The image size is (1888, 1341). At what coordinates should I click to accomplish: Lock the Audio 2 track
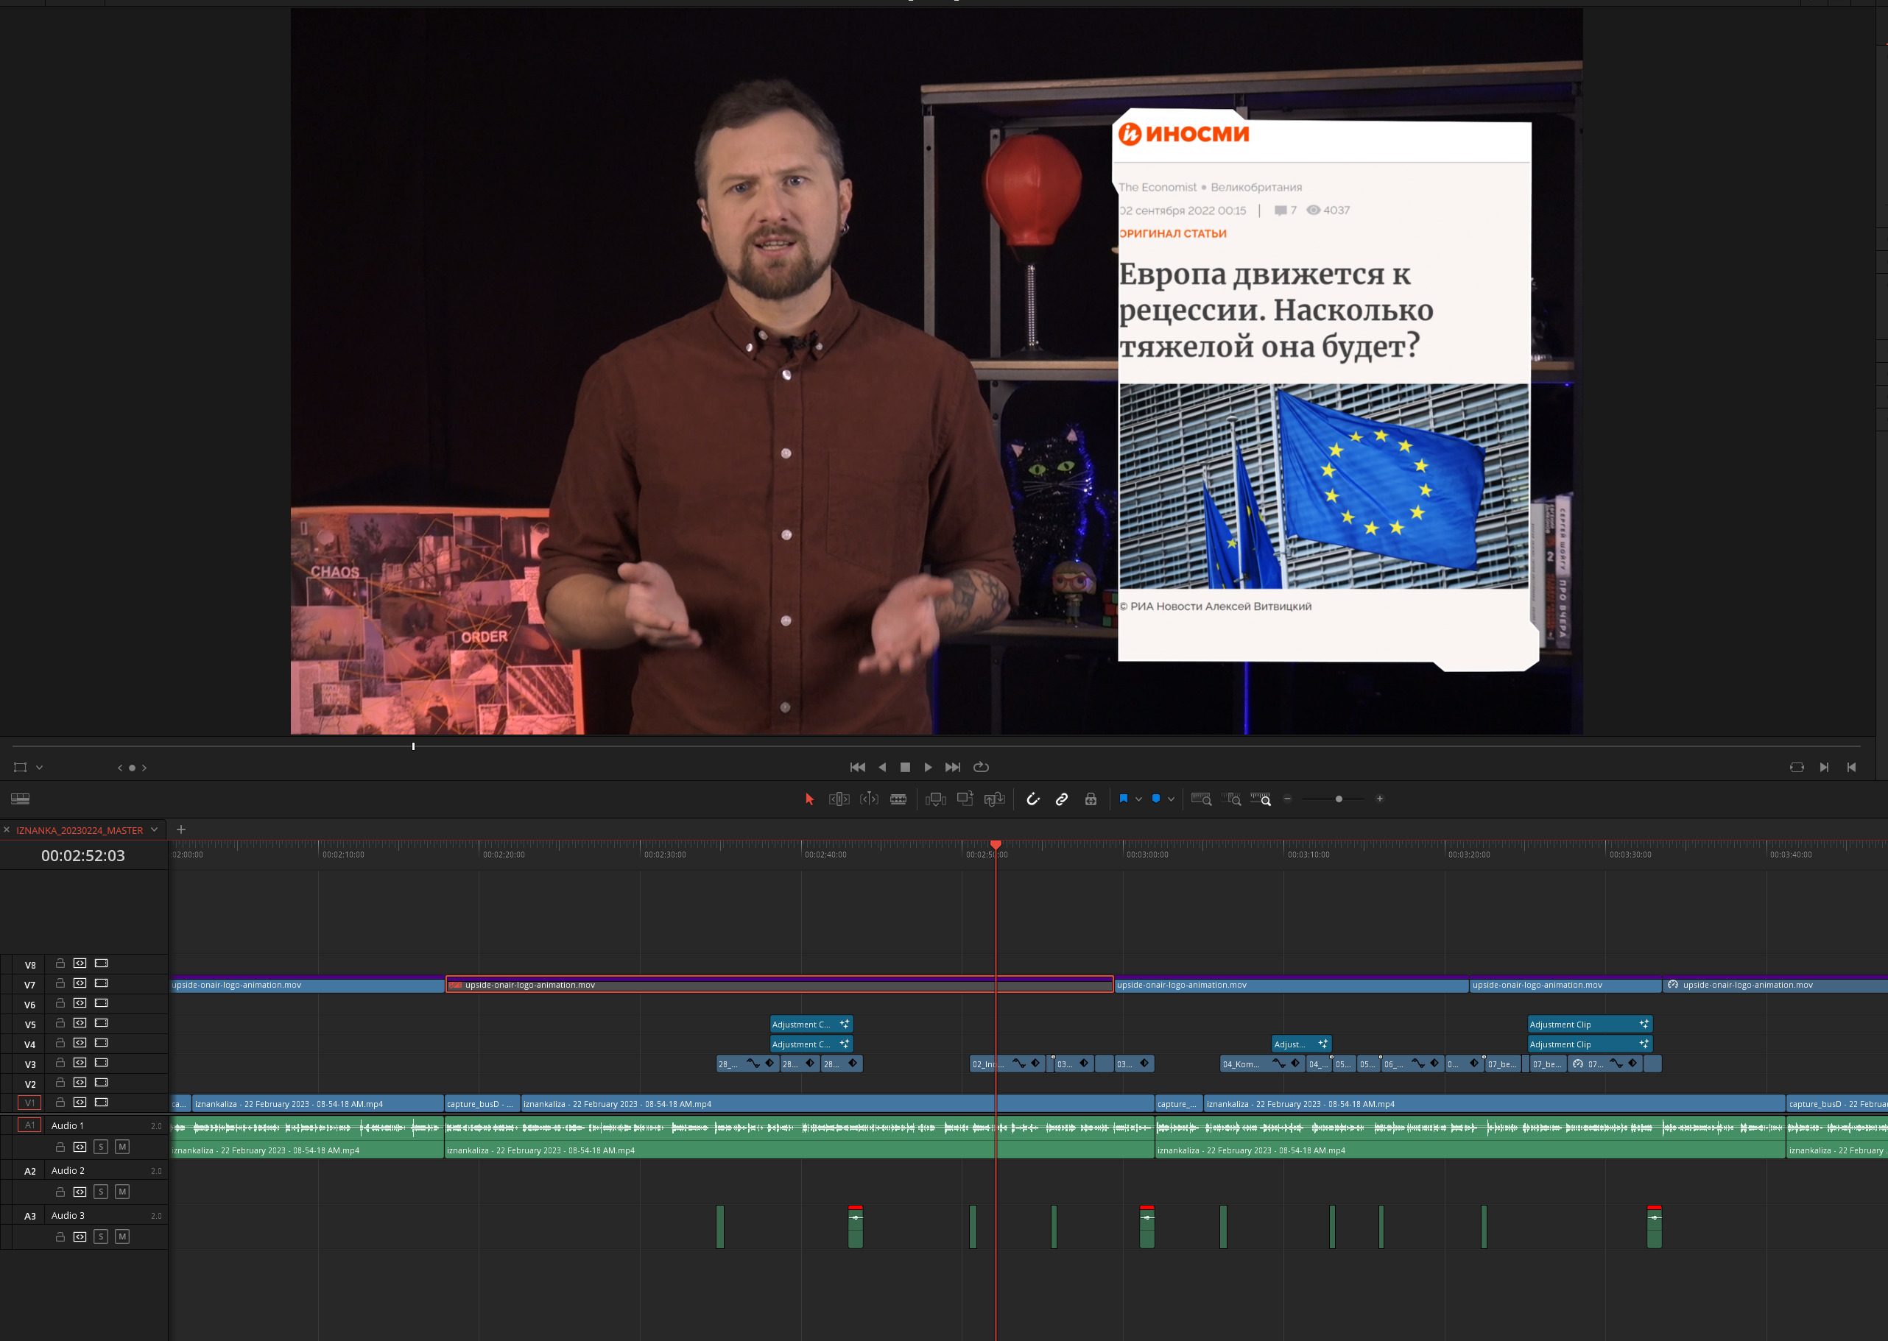pyautogui.click(x=60, y=1192)
